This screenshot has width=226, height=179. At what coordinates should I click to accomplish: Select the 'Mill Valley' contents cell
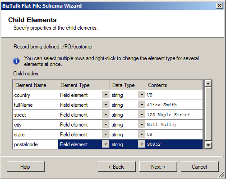pos(174,125)
